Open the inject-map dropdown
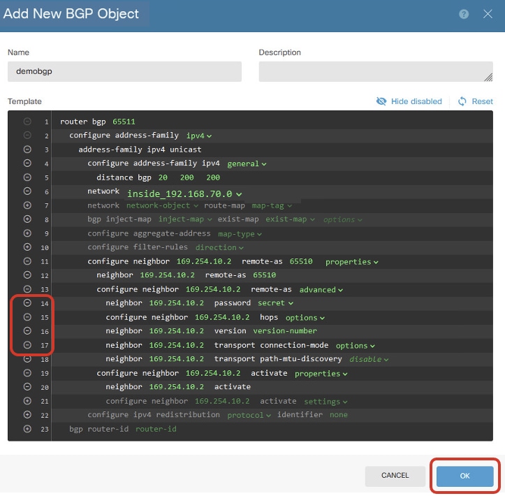The image size is (505, 496). (185, 219)
